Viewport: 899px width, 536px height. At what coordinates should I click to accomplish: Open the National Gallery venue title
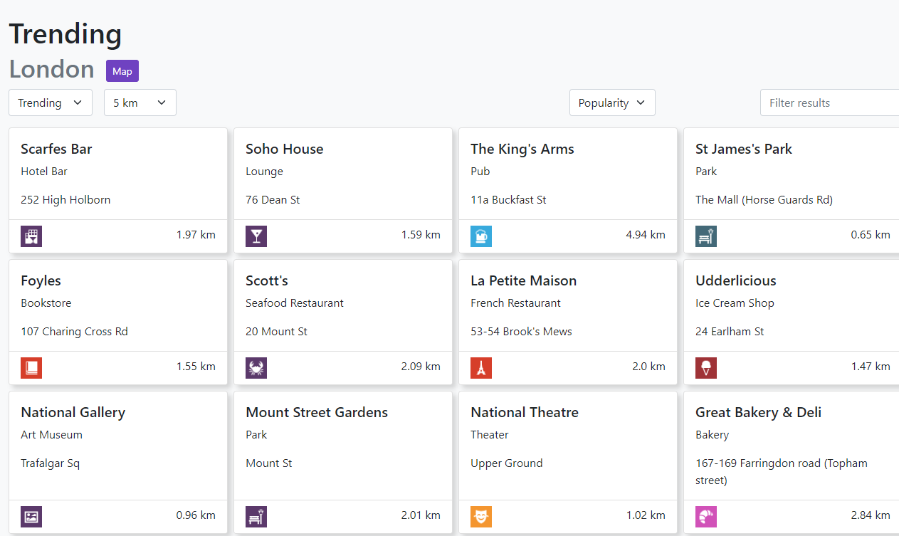pos(73,412)
